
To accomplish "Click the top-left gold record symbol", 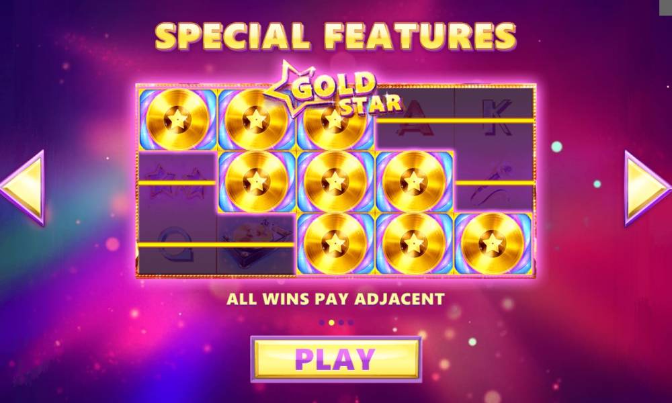I will (x=177, y=119).
